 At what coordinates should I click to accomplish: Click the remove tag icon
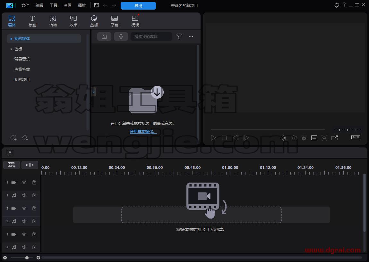[x=25, y=138]
